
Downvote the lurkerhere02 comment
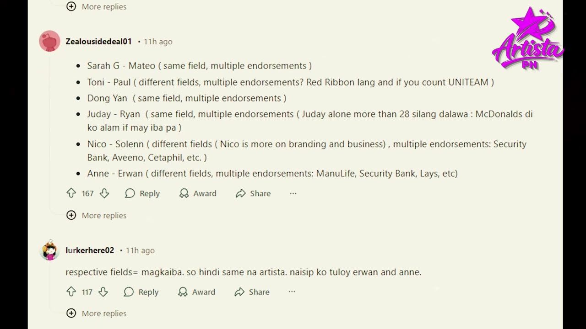[103, 292]
